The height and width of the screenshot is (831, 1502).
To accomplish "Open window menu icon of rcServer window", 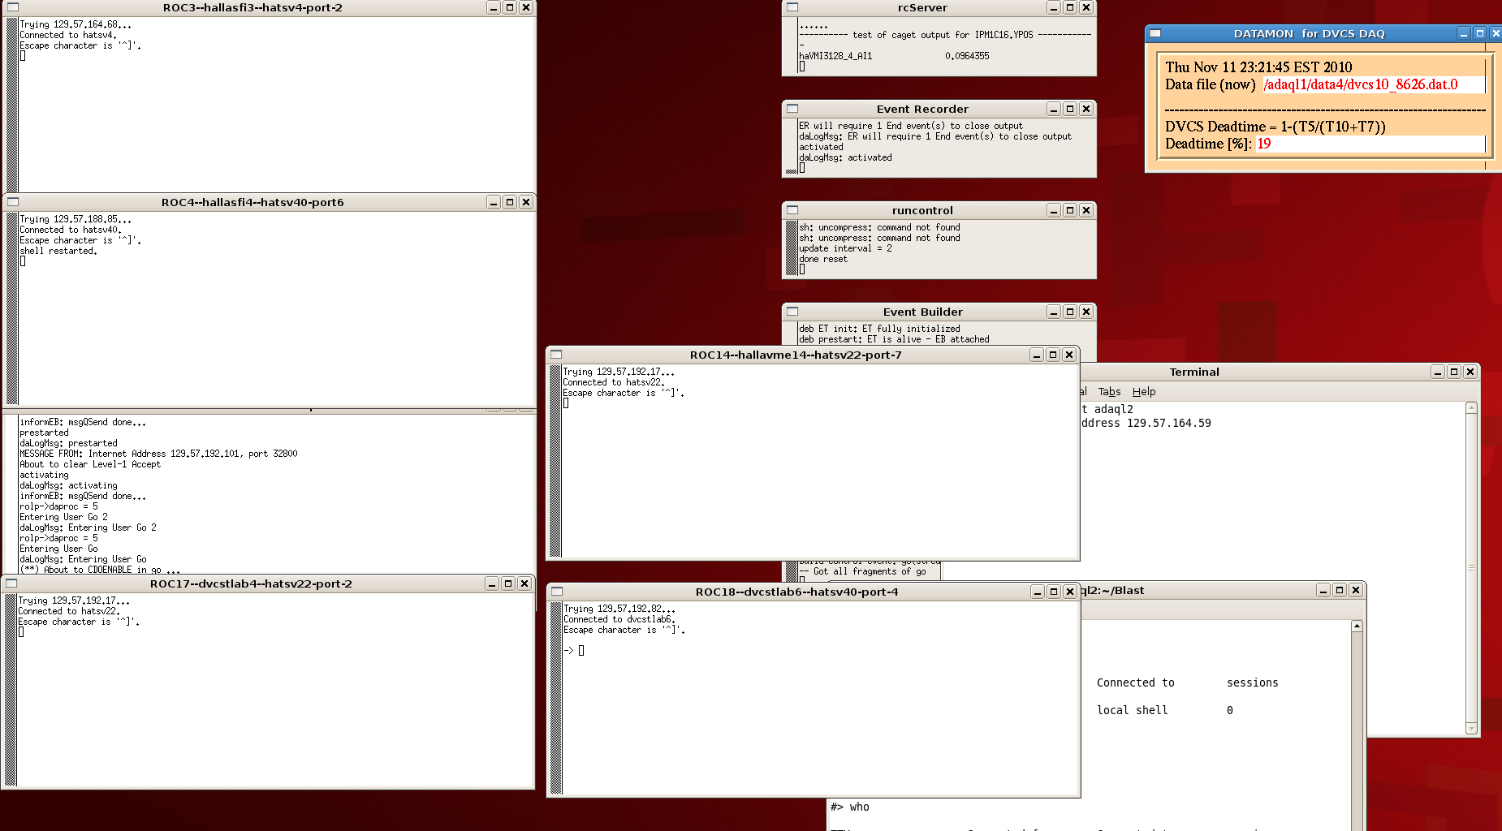I will pyautogui.click(x=792, y=7).
